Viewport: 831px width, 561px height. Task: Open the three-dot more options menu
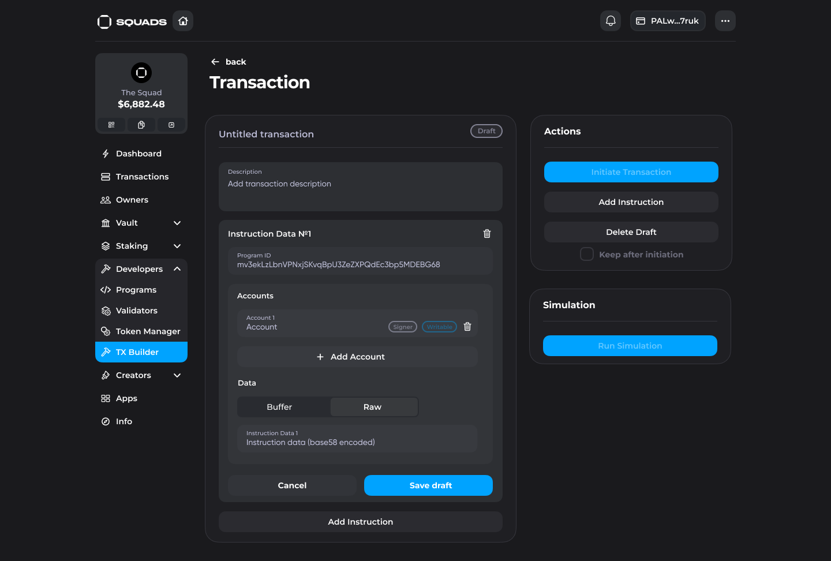pyautogui.click(x=725, y=21)
